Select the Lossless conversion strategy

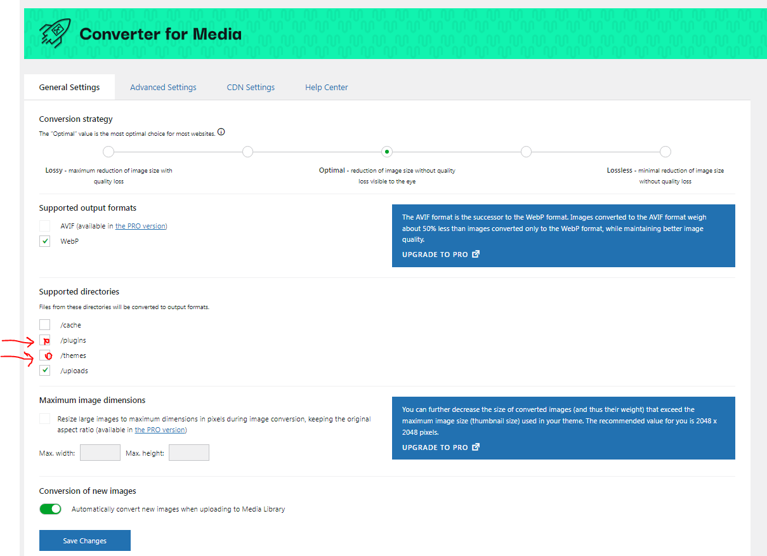665,152
